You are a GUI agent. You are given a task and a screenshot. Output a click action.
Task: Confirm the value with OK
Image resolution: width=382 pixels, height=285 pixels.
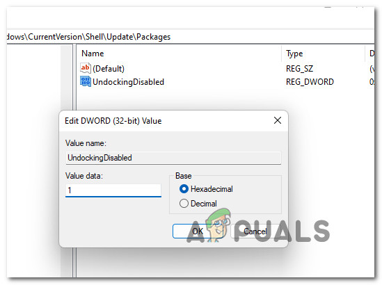(198, 231)
